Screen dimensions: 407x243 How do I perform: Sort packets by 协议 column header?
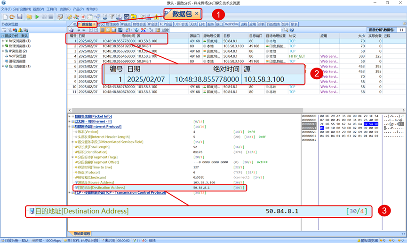[293, 36]
